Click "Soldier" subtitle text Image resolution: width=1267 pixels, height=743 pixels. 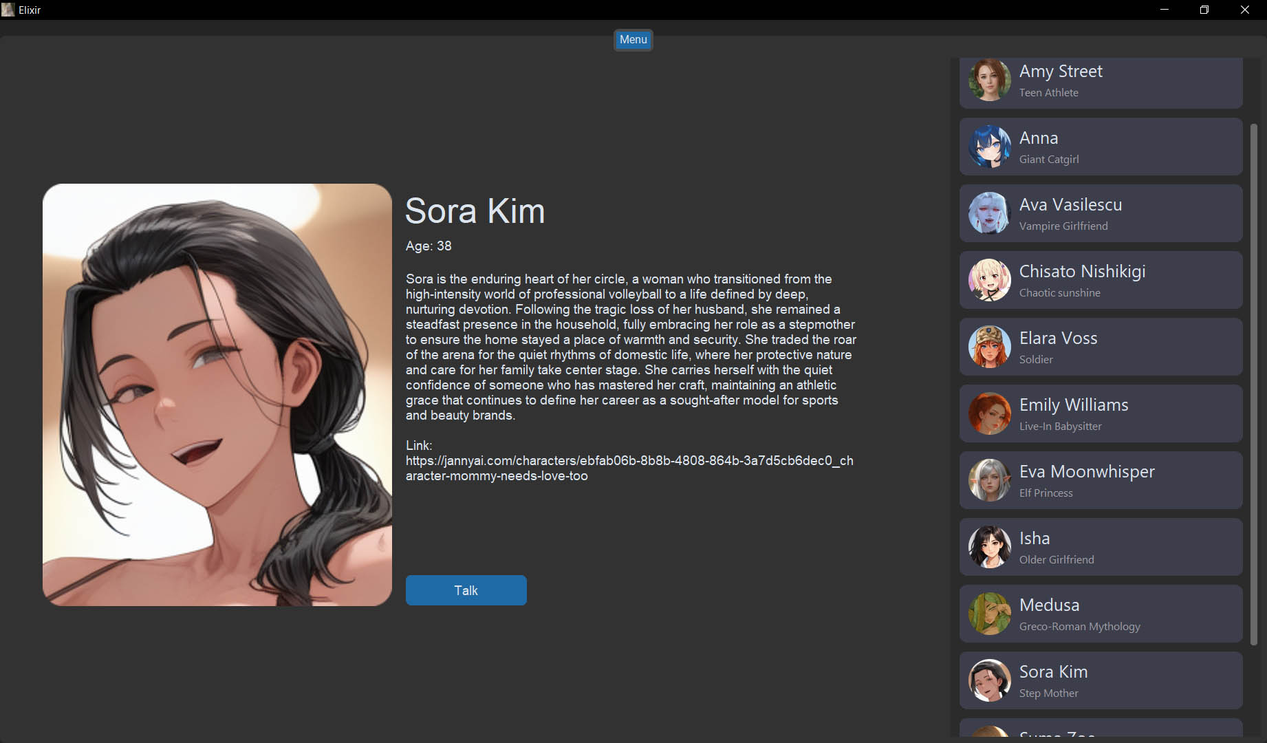tap(1036, 360)
